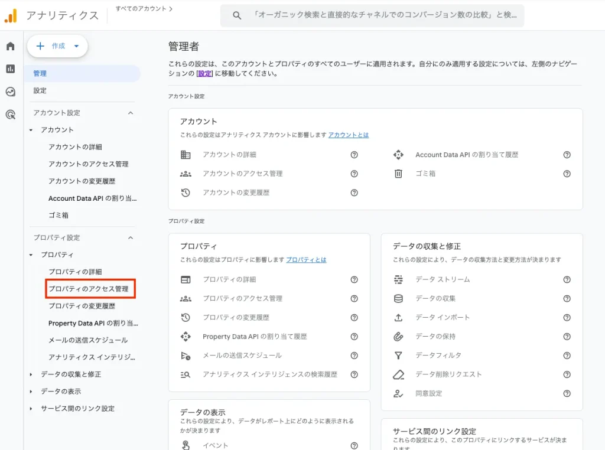Click the メールの送信スケジュール icon in card
605x450 pixels.
(186, 356)
